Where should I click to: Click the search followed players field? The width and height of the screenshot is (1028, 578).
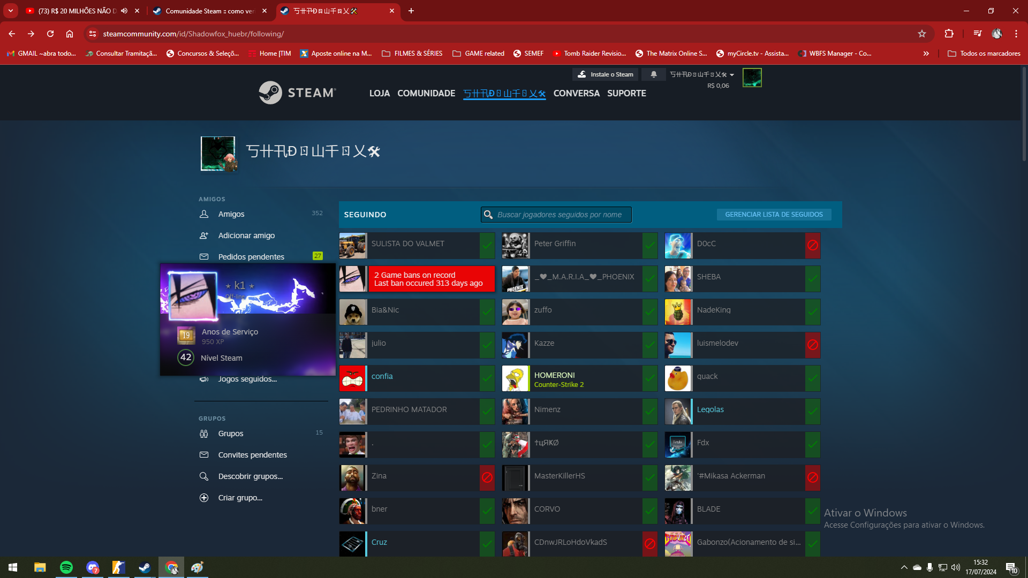click(x=560, y=215)
